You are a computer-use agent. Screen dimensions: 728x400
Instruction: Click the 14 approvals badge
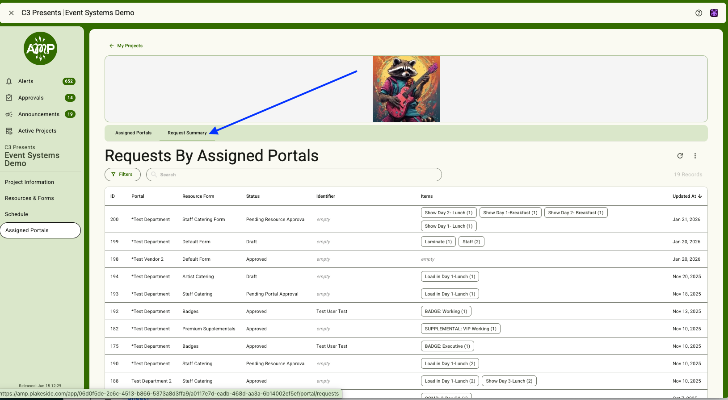70,98
